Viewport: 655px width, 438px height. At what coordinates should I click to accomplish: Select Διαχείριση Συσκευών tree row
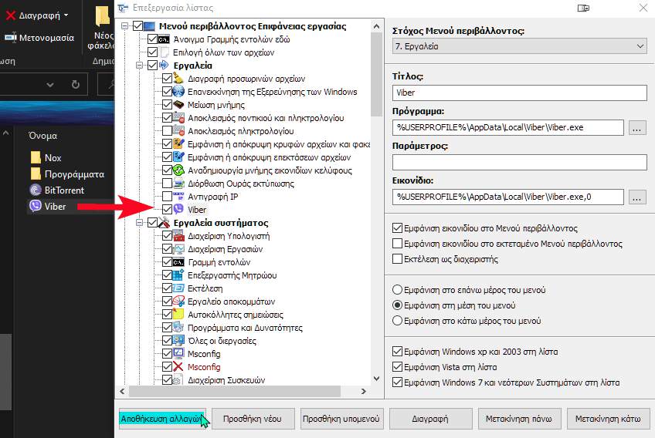click(226, 380)
